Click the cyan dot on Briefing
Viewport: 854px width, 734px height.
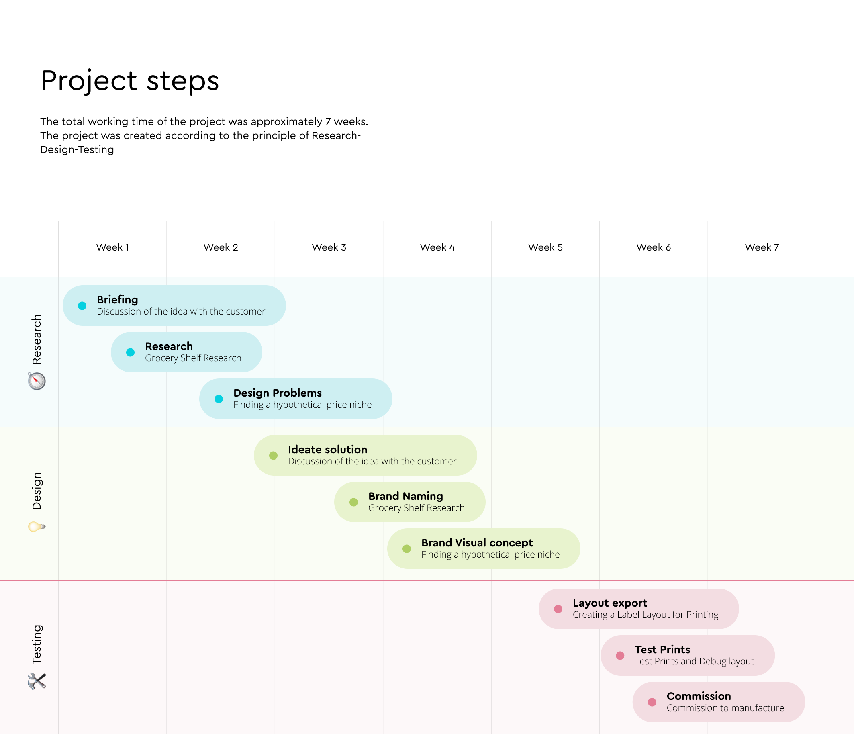point(82,305)
